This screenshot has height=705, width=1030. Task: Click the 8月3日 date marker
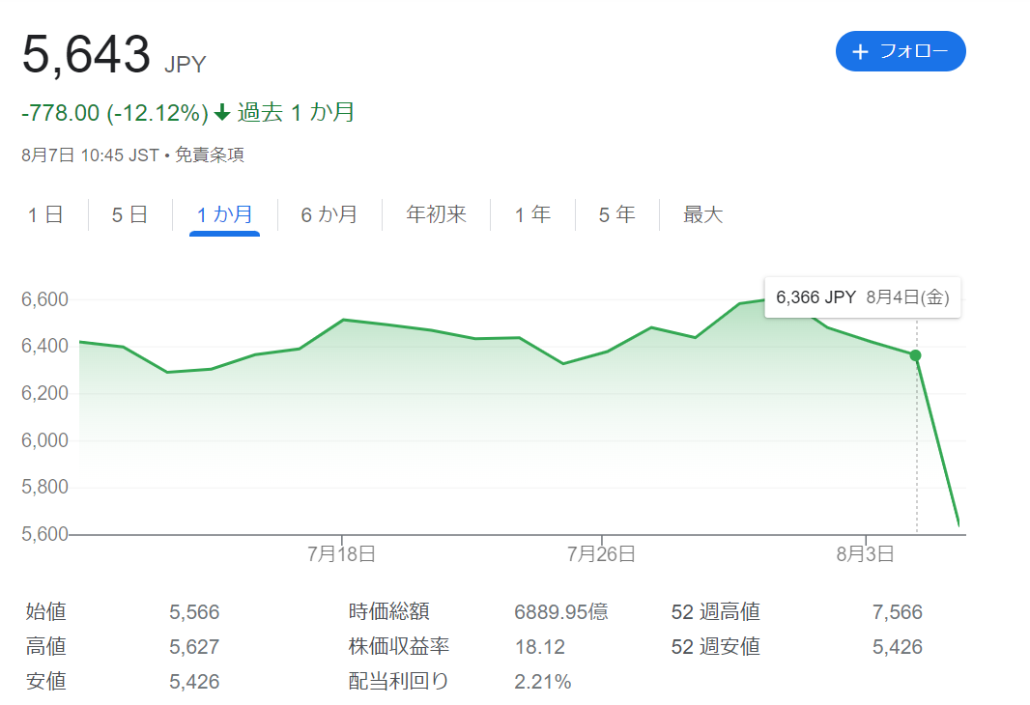pyautogui.click(x=865, y=554)
